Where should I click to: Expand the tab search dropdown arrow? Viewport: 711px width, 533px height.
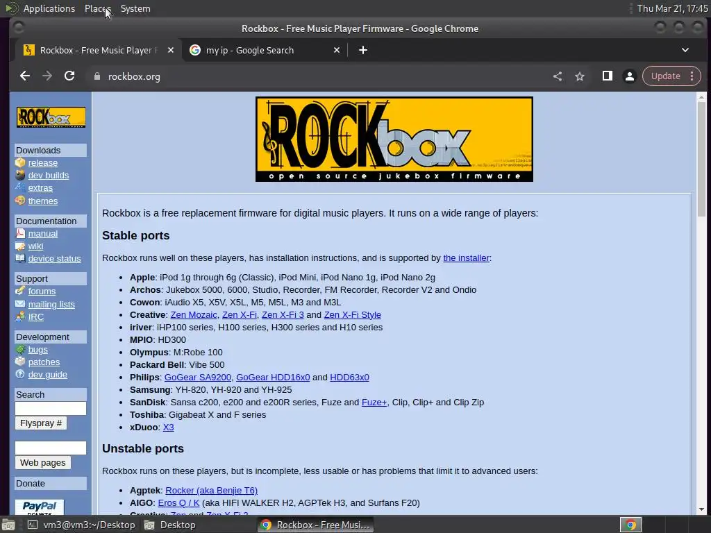coord(685,50)
